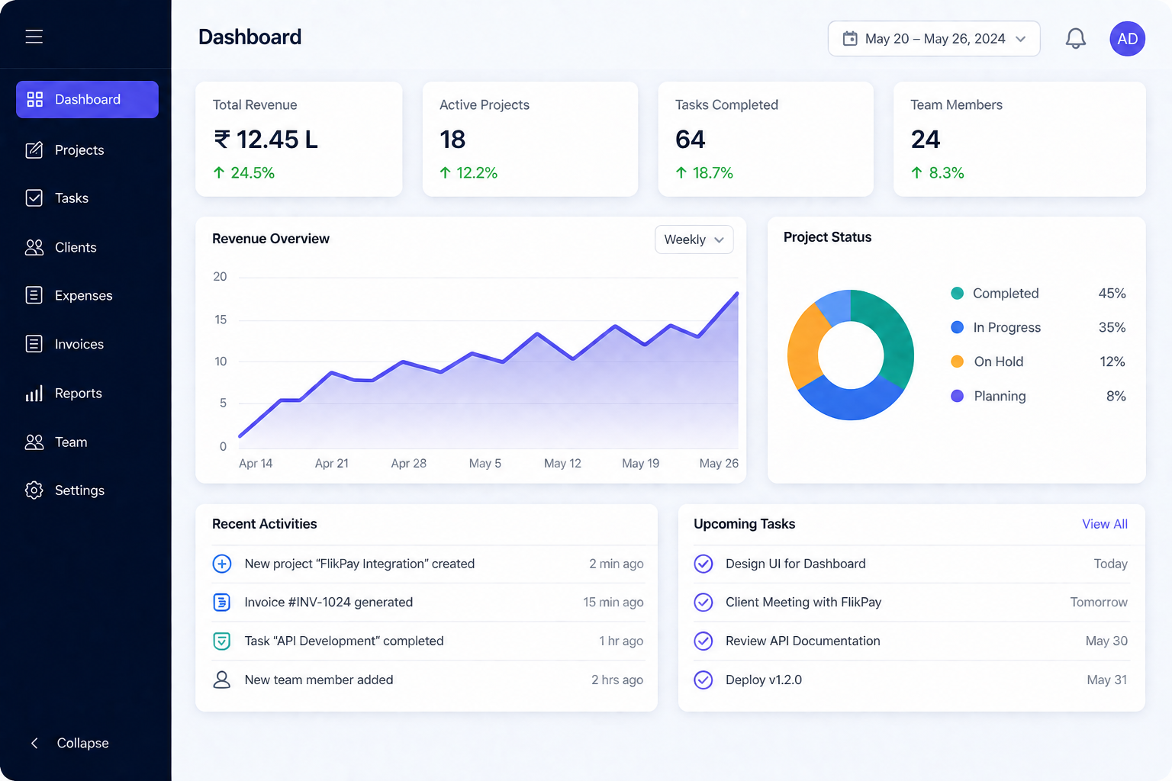Click the invoice icon beside #INV-1024 activity

click(222, 603)
